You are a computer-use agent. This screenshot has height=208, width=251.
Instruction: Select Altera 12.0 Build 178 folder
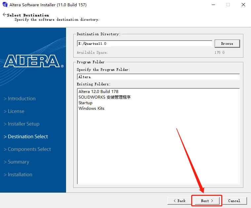[x=98, y=92]
